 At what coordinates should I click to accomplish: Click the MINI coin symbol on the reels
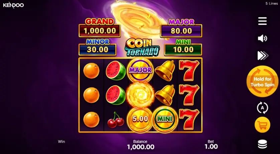(165, 119)
